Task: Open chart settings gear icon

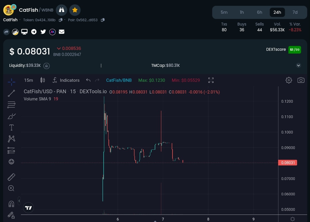Action: click(x=289, y=80)
